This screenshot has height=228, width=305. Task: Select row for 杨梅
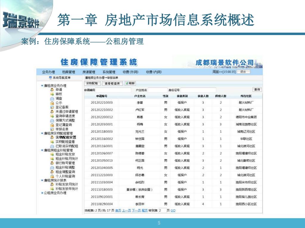click(173, 124)
